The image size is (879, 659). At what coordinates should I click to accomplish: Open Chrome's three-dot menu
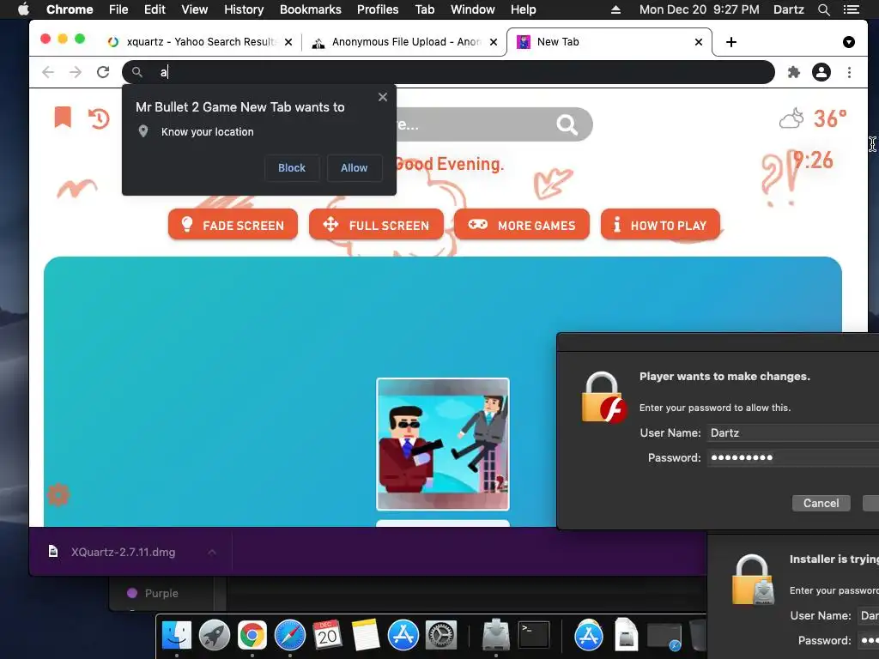[849, 72]
